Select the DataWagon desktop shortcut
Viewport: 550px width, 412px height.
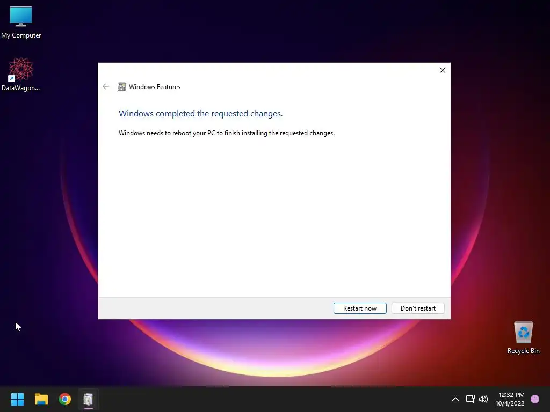tap(21, 74)
